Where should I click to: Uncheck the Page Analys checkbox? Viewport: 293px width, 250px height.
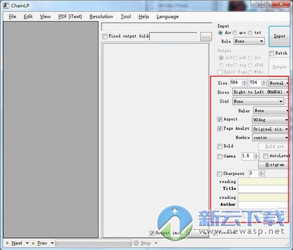point(220,129)
